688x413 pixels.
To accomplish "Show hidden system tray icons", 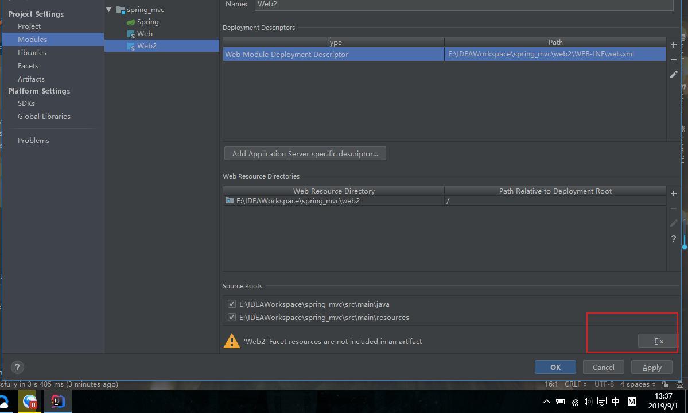I will click(547, 402).
